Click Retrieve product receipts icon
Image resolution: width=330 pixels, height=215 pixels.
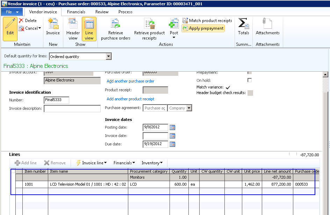[149, 24]
